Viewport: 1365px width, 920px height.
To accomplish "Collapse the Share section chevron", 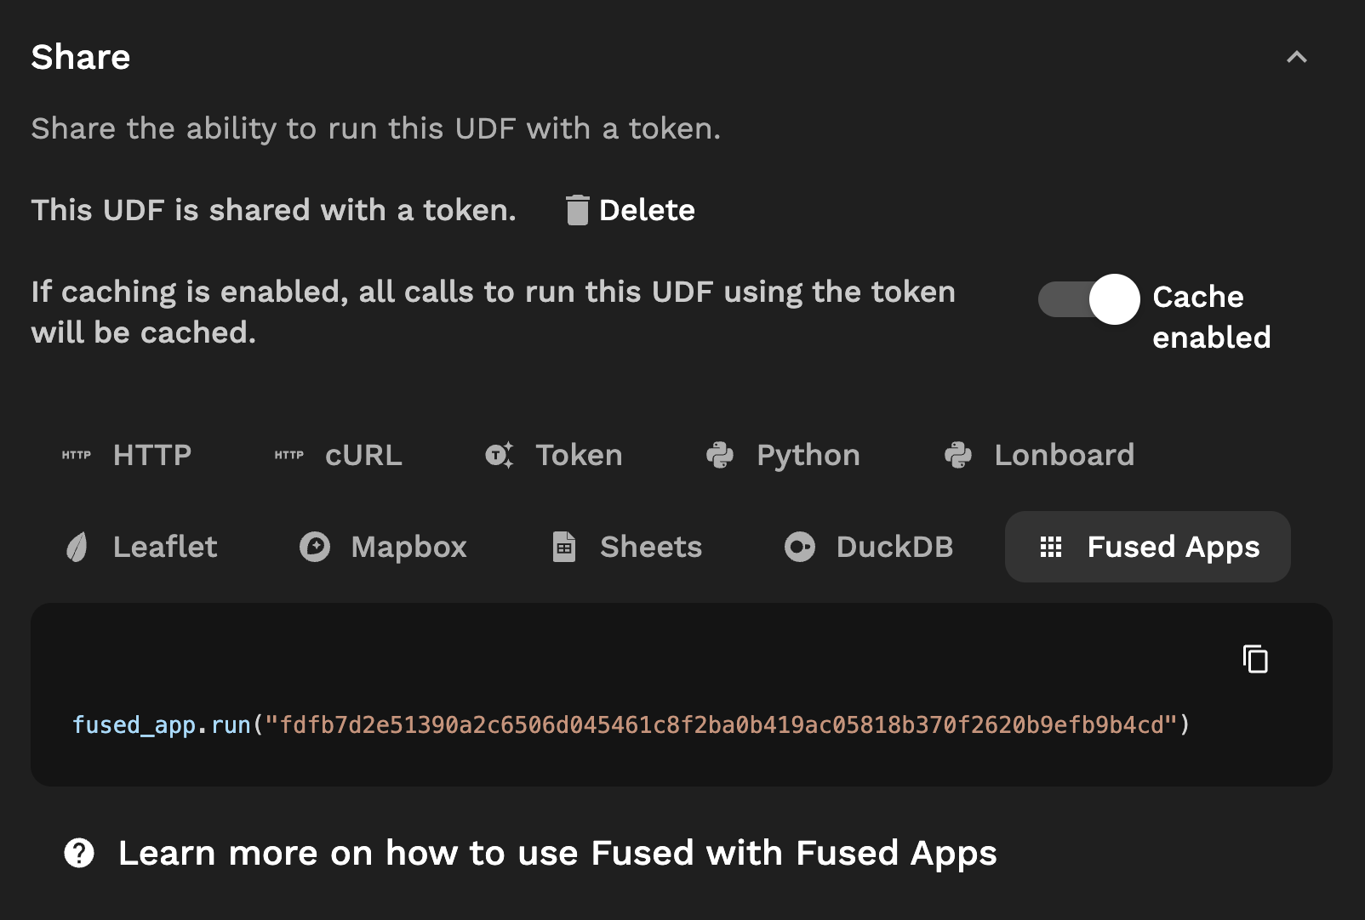I will tap(1297, 57).
